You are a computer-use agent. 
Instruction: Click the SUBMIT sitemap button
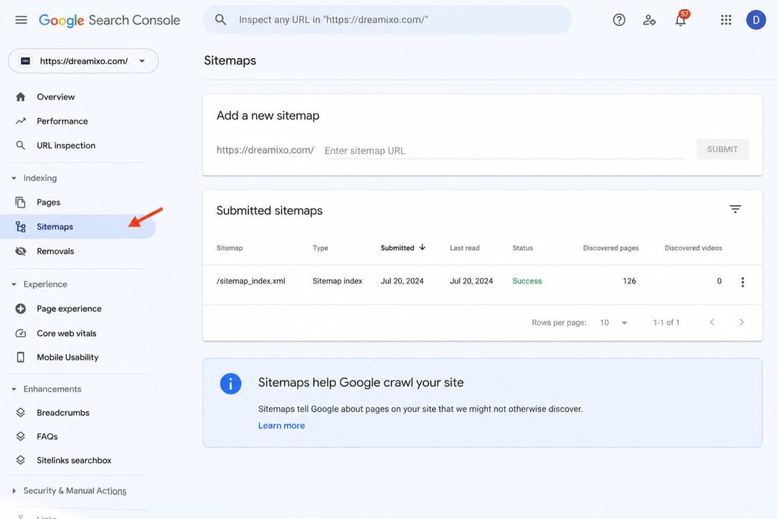[x=722, y=150]
